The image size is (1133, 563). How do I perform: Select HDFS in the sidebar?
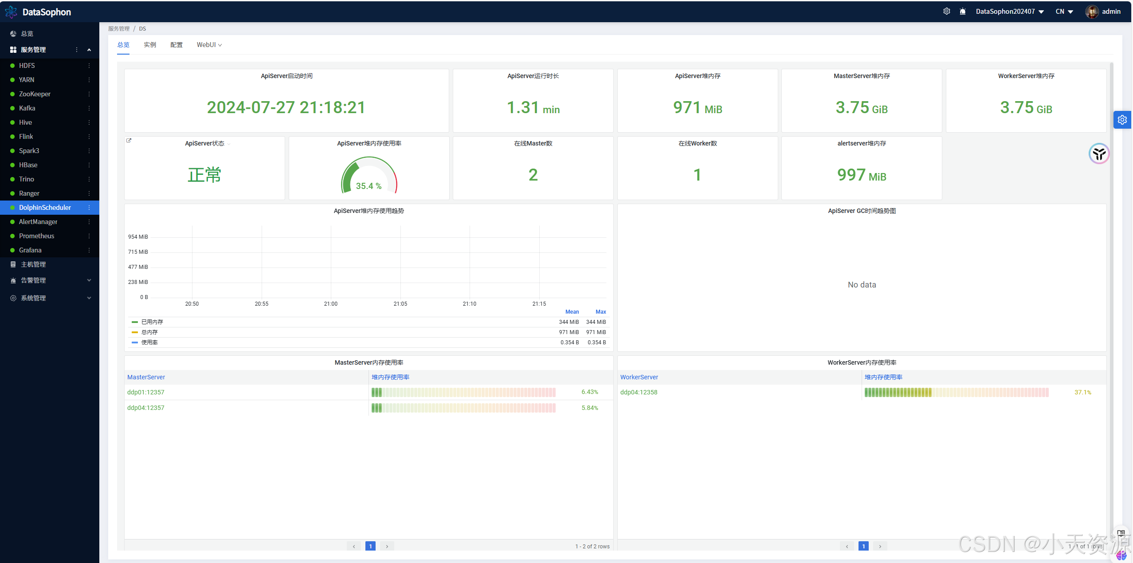[27, 66]
